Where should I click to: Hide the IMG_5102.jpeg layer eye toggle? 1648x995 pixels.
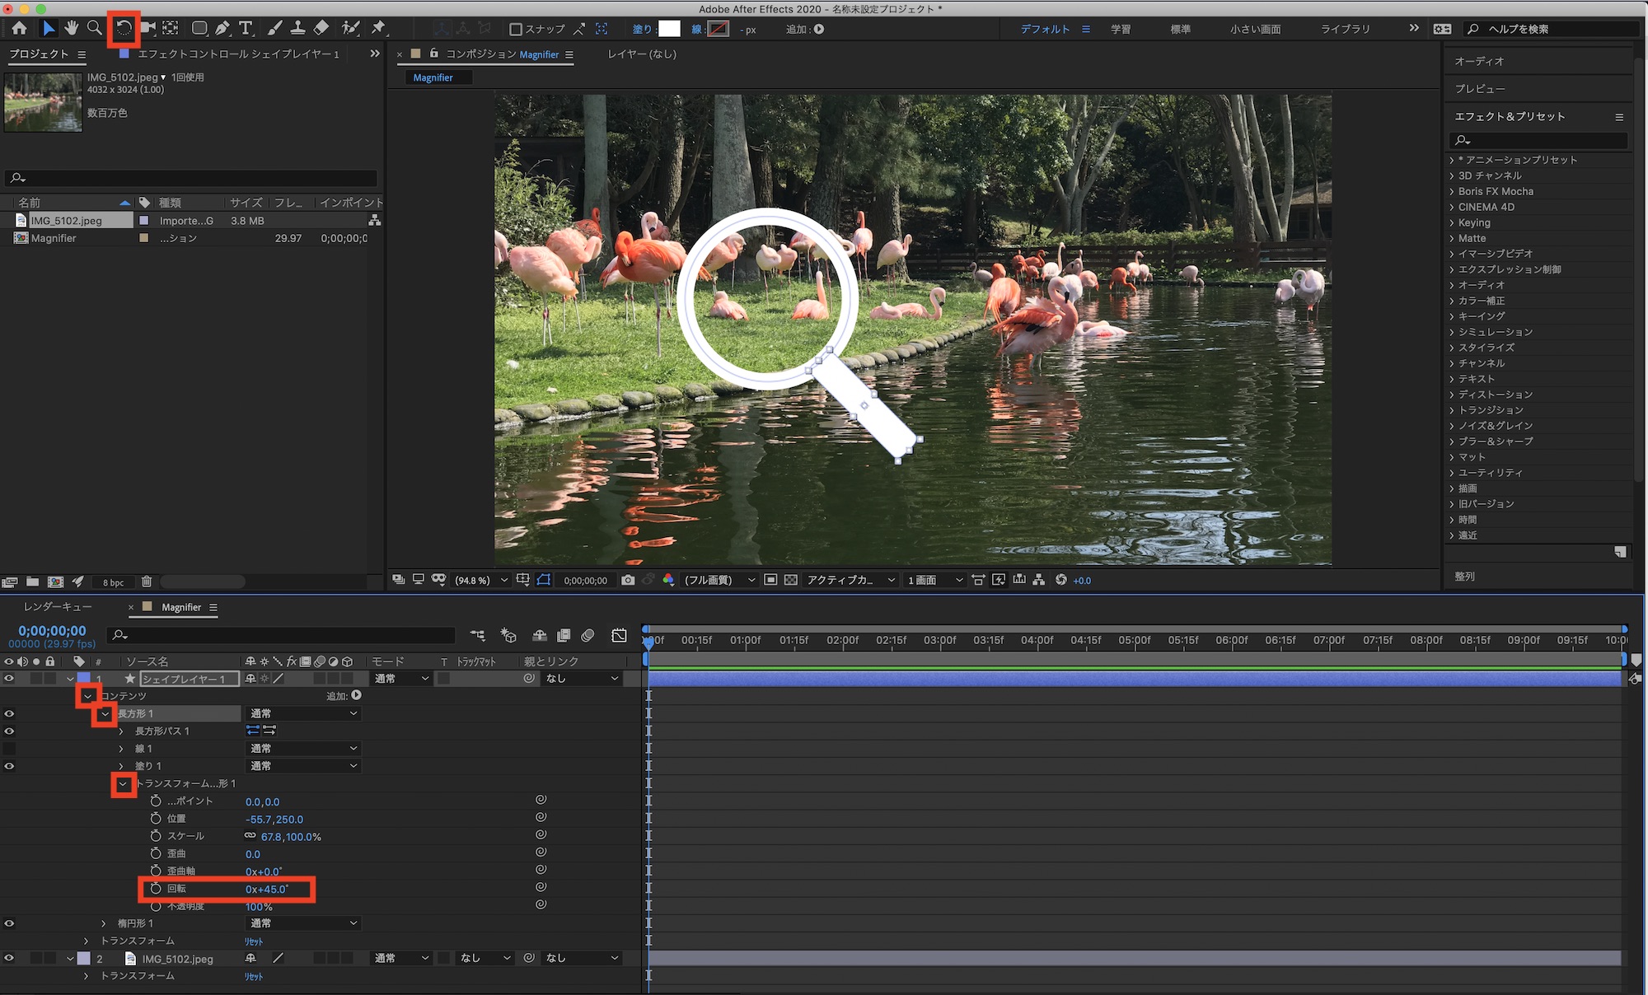9,958
